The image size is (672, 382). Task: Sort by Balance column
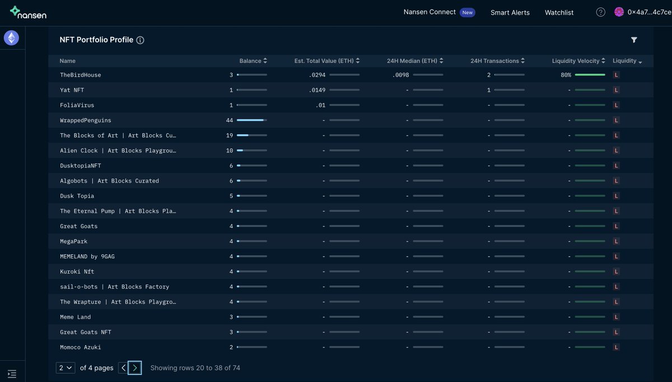click(x=253, y=61)
